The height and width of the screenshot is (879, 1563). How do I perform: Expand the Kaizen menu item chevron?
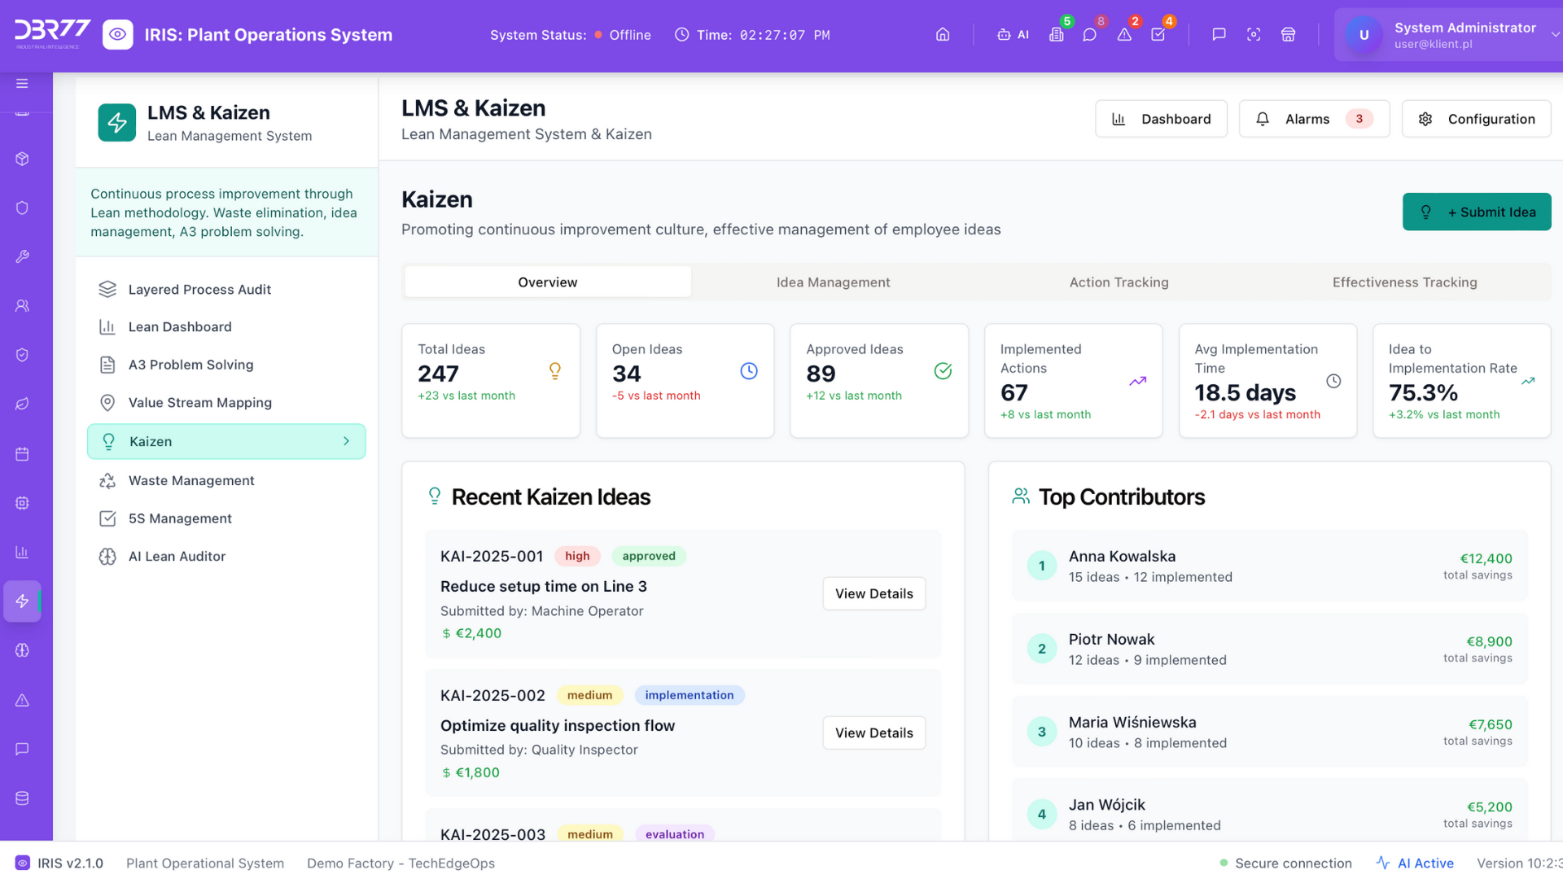pos(346,441)
